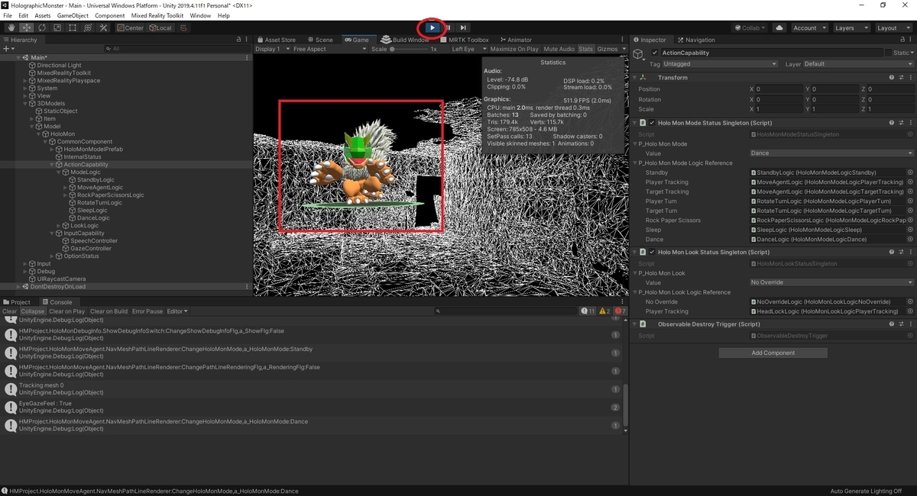Click the Pause button

(x=448, y=28)
